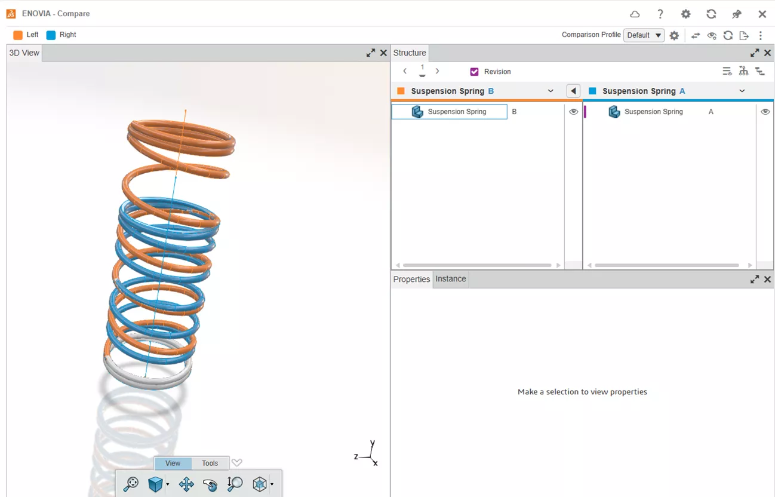
Task: Open the Tools tab in the 3D view
Action: (x=210, y=463)
